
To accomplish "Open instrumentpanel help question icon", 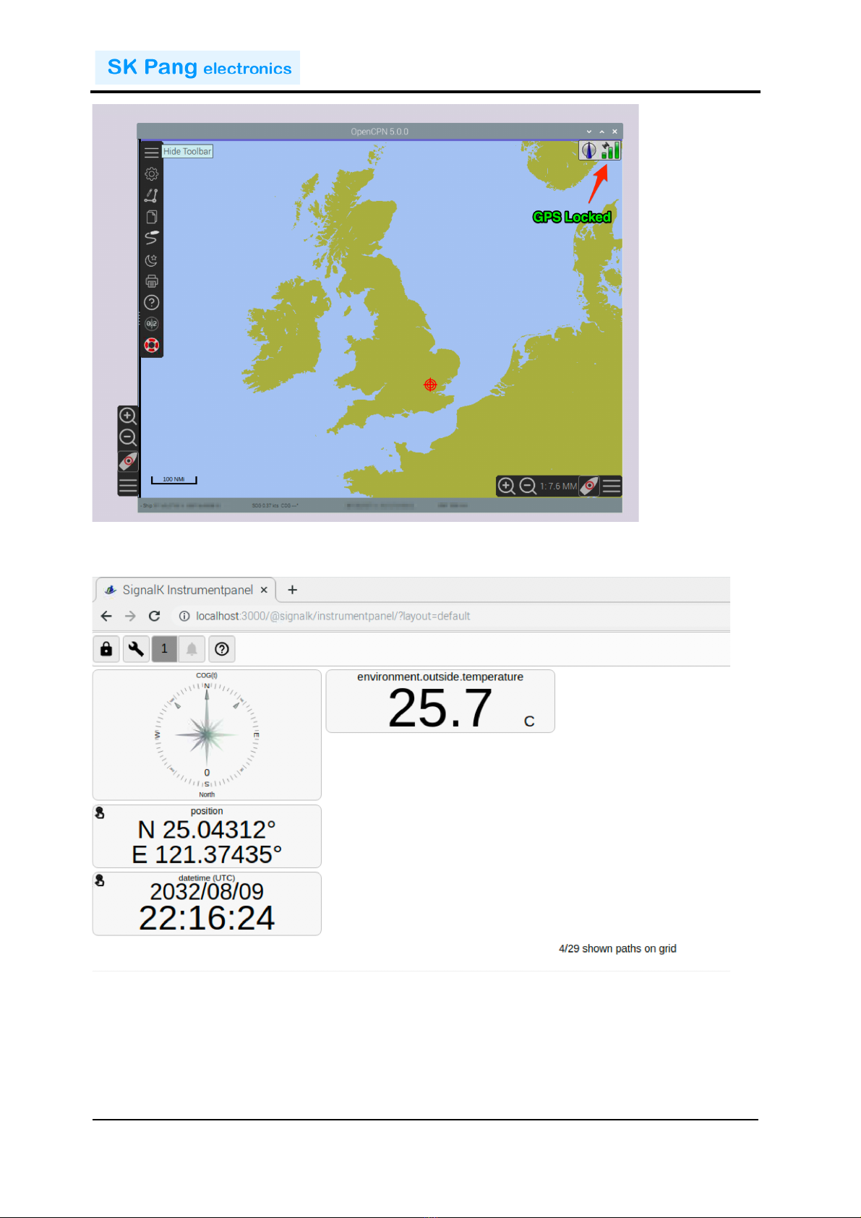I will (222, 649).
